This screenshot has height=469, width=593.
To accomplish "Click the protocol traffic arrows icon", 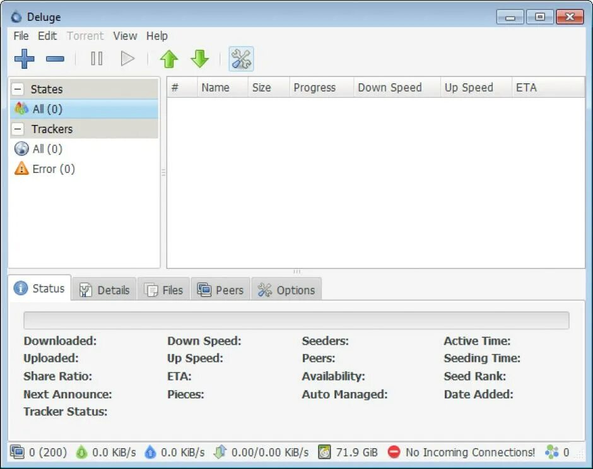I will [x=220, y=452].
